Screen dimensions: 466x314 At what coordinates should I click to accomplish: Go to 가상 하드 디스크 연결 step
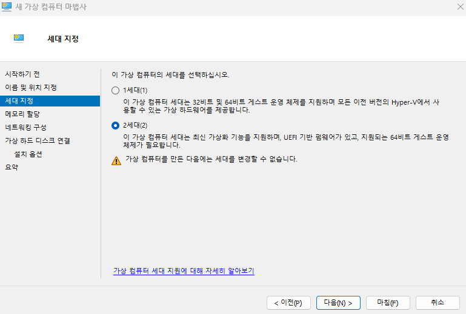[x=38, y=141]
